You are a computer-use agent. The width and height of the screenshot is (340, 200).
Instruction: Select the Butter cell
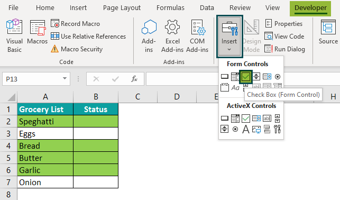(45, 158)
